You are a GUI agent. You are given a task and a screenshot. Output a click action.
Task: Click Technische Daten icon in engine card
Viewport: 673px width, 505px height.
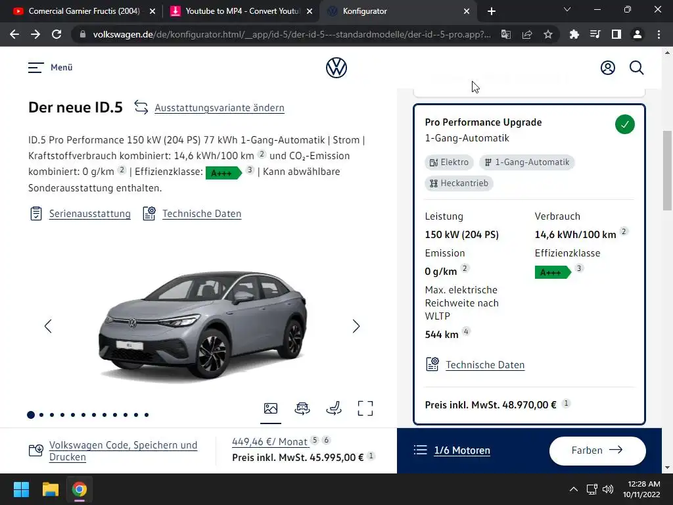(x=432, y=364)
